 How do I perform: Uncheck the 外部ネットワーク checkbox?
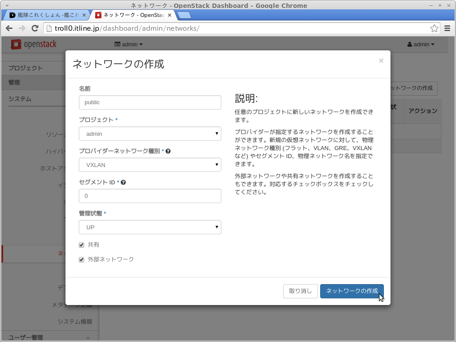tap(81, 260)
